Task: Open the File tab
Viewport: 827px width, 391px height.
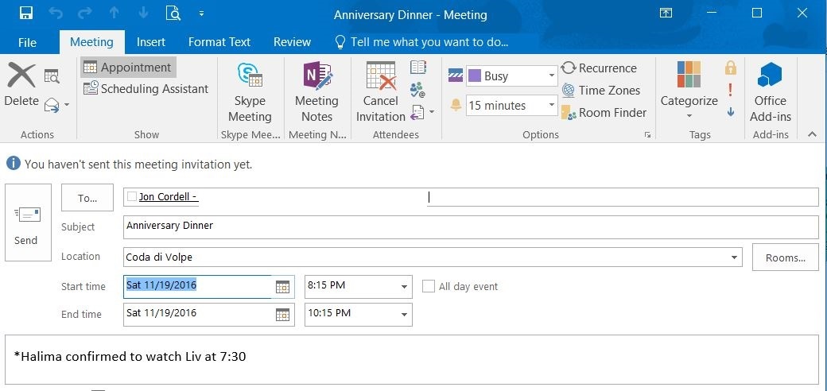Action: coord(27,42)
